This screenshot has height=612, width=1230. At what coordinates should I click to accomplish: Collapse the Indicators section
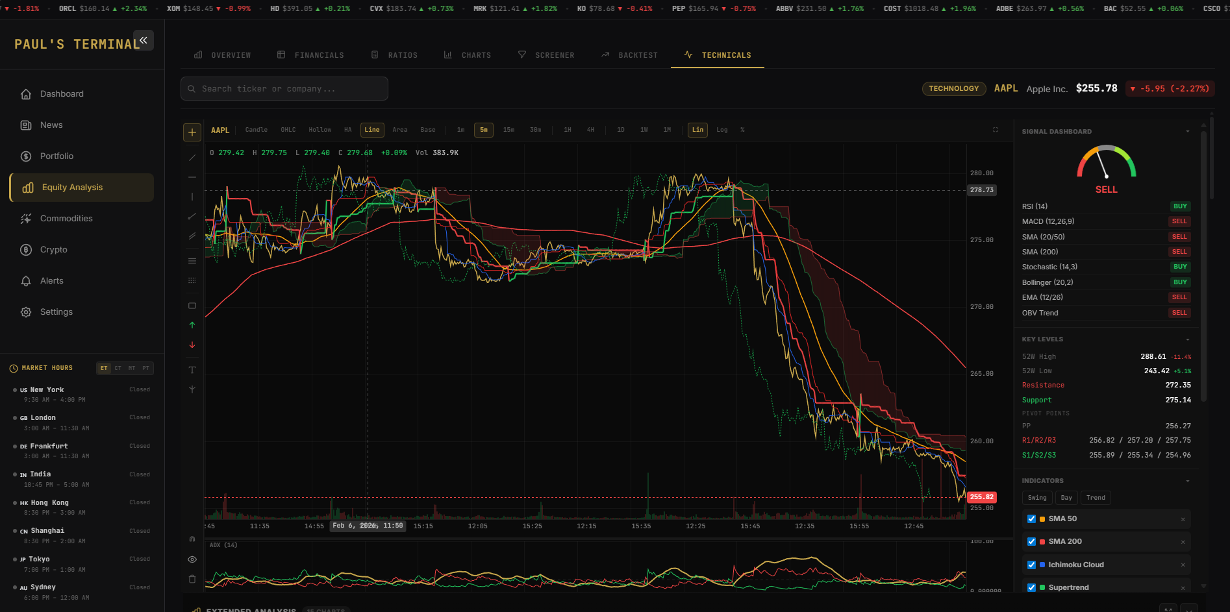1188,481
